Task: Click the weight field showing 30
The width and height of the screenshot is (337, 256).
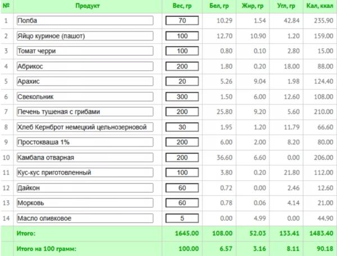Action: (182, 127)
